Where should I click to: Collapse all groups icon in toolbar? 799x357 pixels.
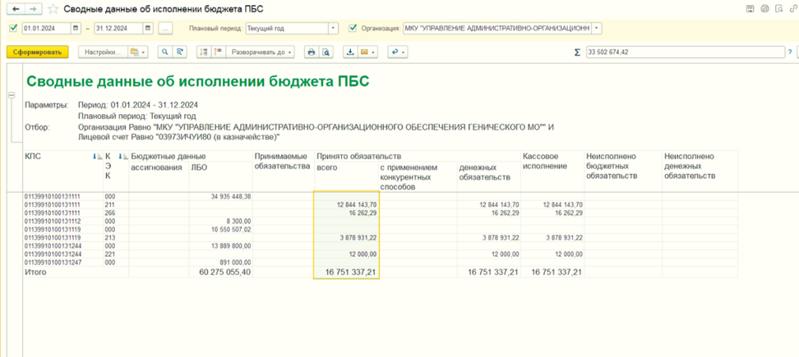pos(204,52)
